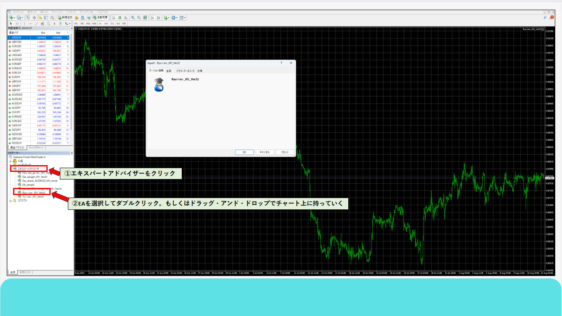Click the tile windows grid icon
Screen dimensions: 562x316
(145, 18)
